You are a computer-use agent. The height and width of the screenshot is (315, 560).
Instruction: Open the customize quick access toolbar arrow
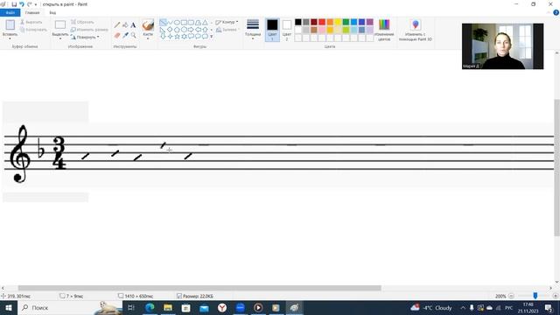click(36, 4)
